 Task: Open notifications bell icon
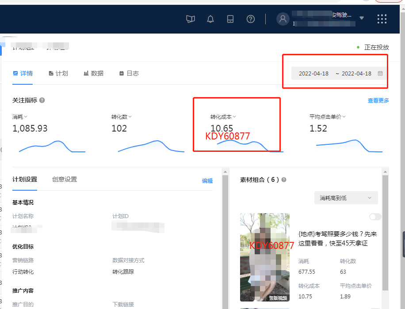click(210, 19)
